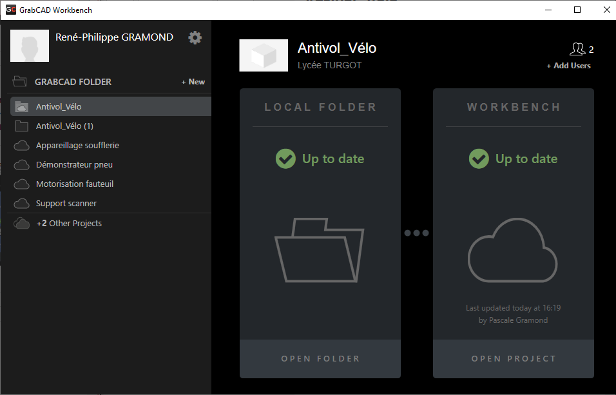Click the folder icon beside Antivol_Vélo (1)
The width and height of the screenshot is (616, 395).
(21, 126)
